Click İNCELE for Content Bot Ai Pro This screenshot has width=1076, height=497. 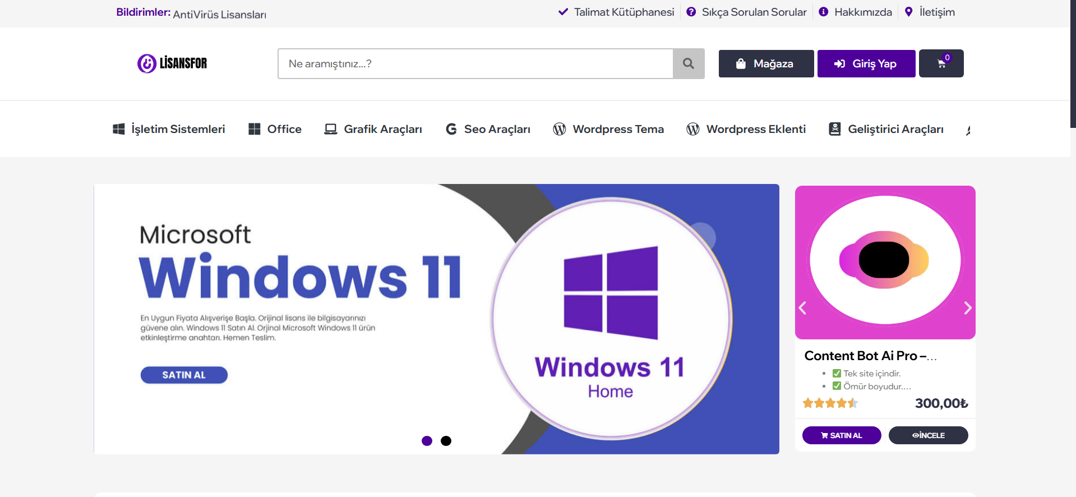[929, 435]
